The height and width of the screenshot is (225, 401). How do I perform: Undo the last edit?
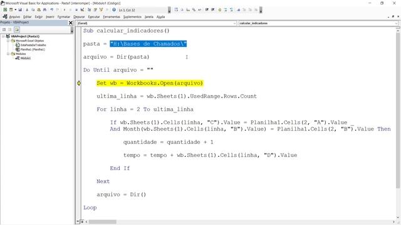(52, 10)
